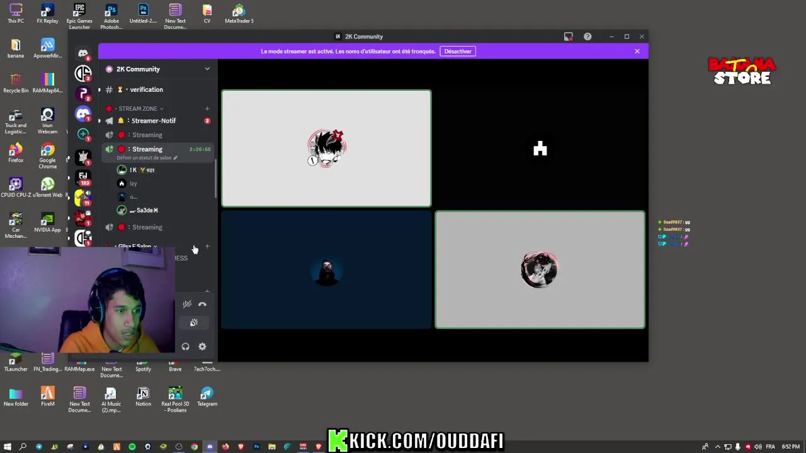Screen dimensions: 806x453
Task: Select the FiveM desktop icon
Action: [x=47, y=397]
